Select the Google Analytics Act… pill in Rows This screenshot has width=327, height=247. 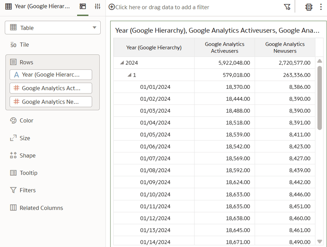point(50,88)
